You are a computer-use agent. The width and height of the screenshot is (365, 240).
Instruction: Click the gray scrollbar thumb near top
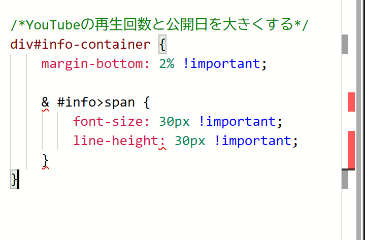tap(345, 44)
